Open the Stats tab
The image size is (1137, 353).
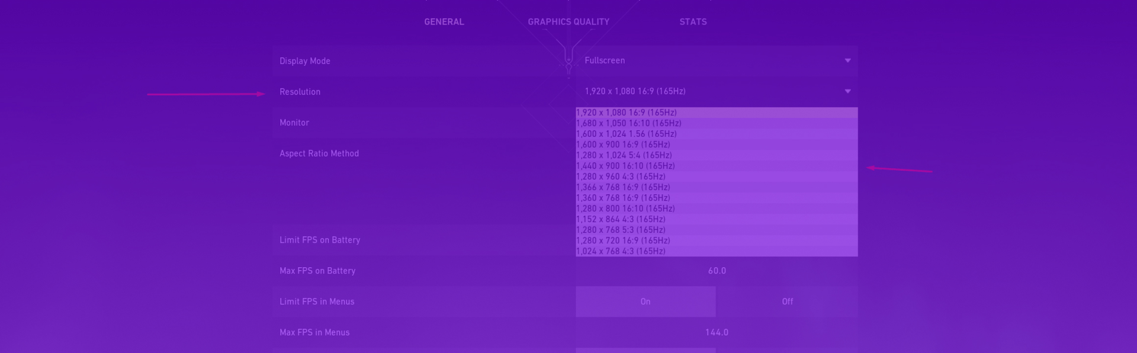693,22
